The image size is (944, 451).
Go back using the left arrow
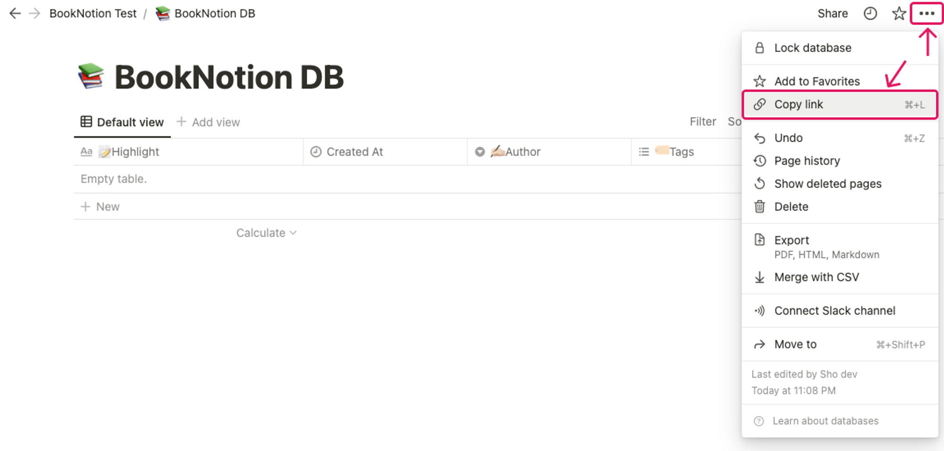click(x=15, y=13)
